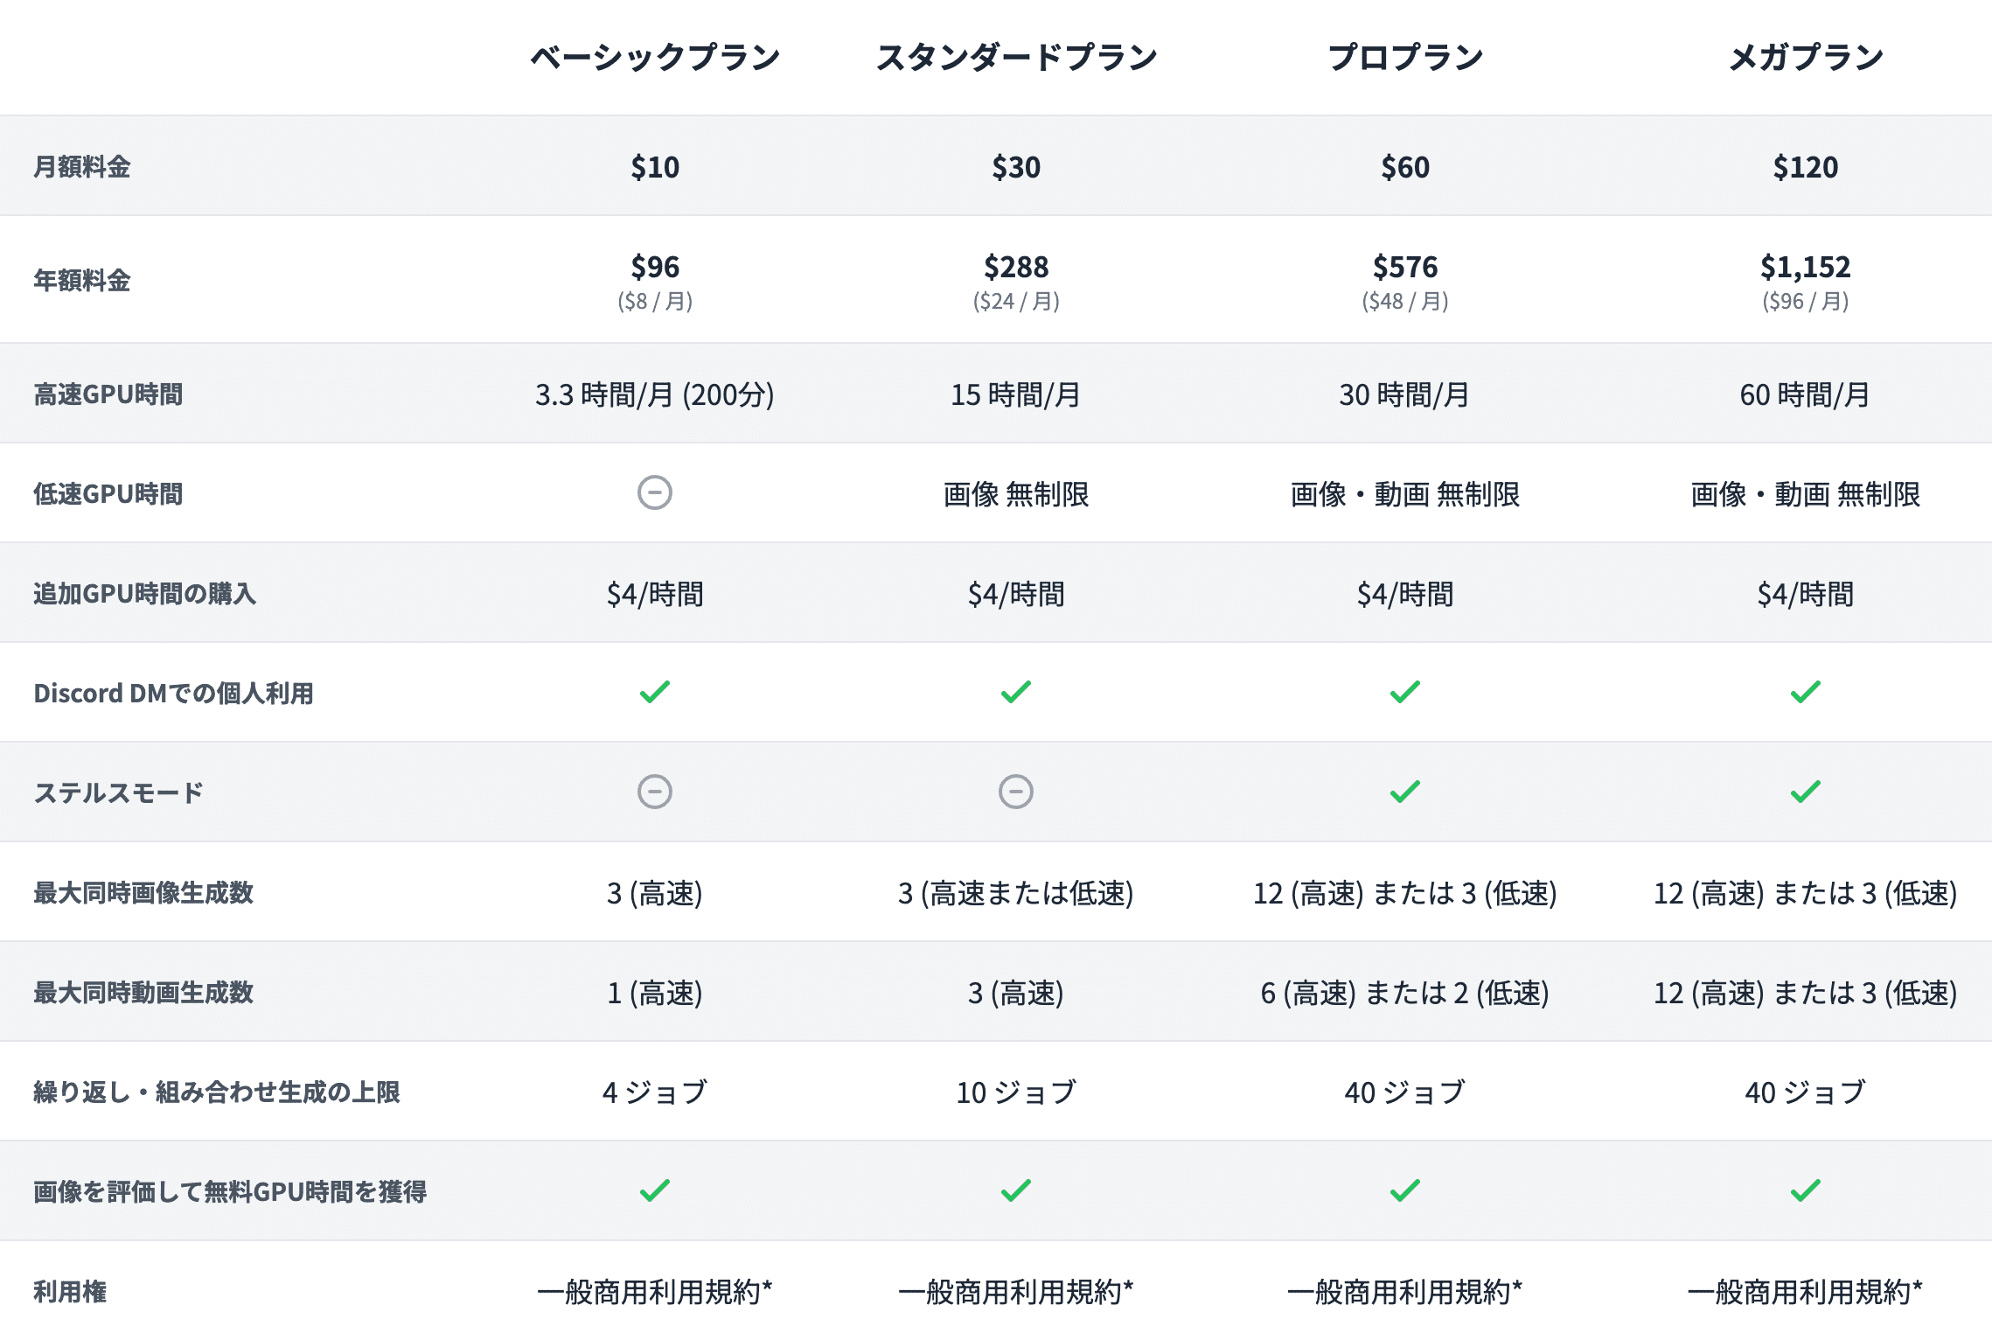Click the $576 Pro annual price
Image resolution: width=1992 pixels, height=1333 pixels.
(1405, 267)
